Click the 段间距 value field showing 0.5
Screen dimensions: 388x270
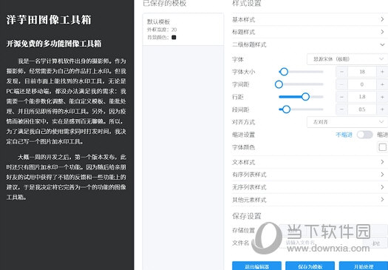[x=362, y=109]
